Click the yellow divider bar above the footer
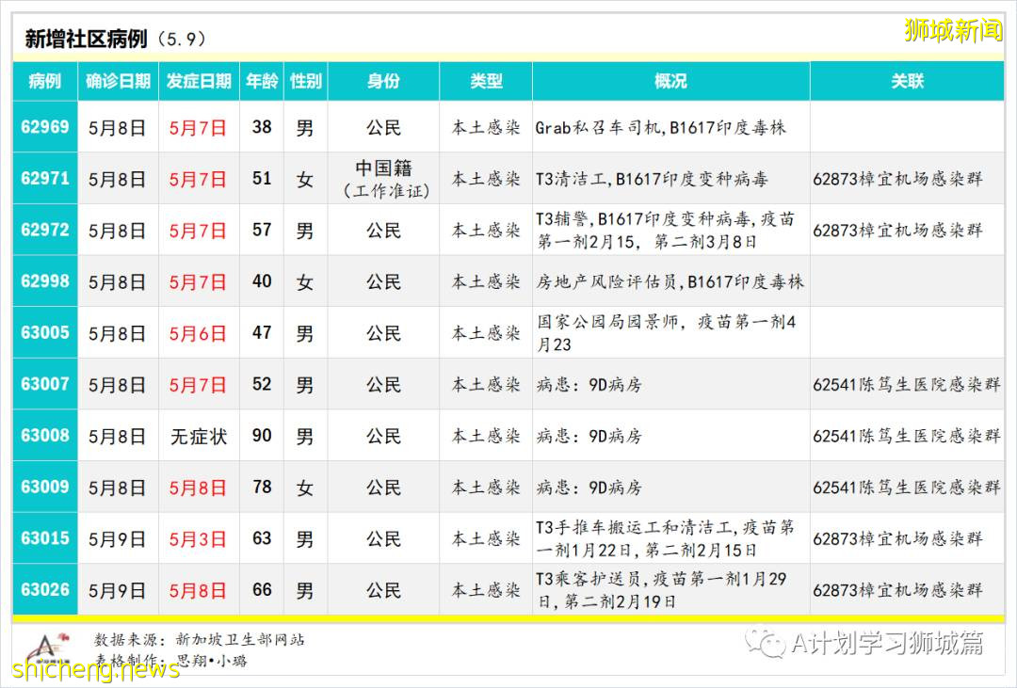The width and height of the screenshot is (1017, 688). (x=508, y=617)
